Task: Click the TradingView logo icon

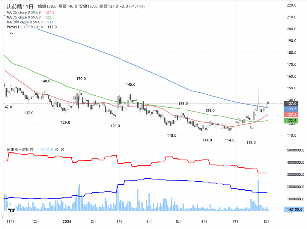Action: pyautogui.click(x=12, y=210)
